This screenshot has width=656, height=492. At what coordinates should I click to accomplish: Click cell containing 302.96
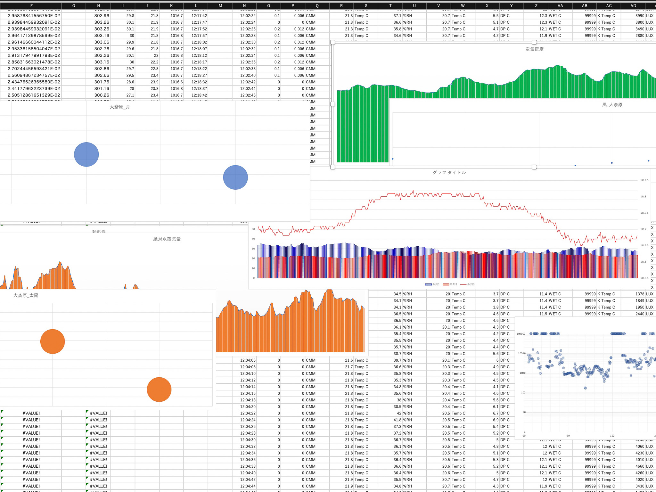click(98, 16)
